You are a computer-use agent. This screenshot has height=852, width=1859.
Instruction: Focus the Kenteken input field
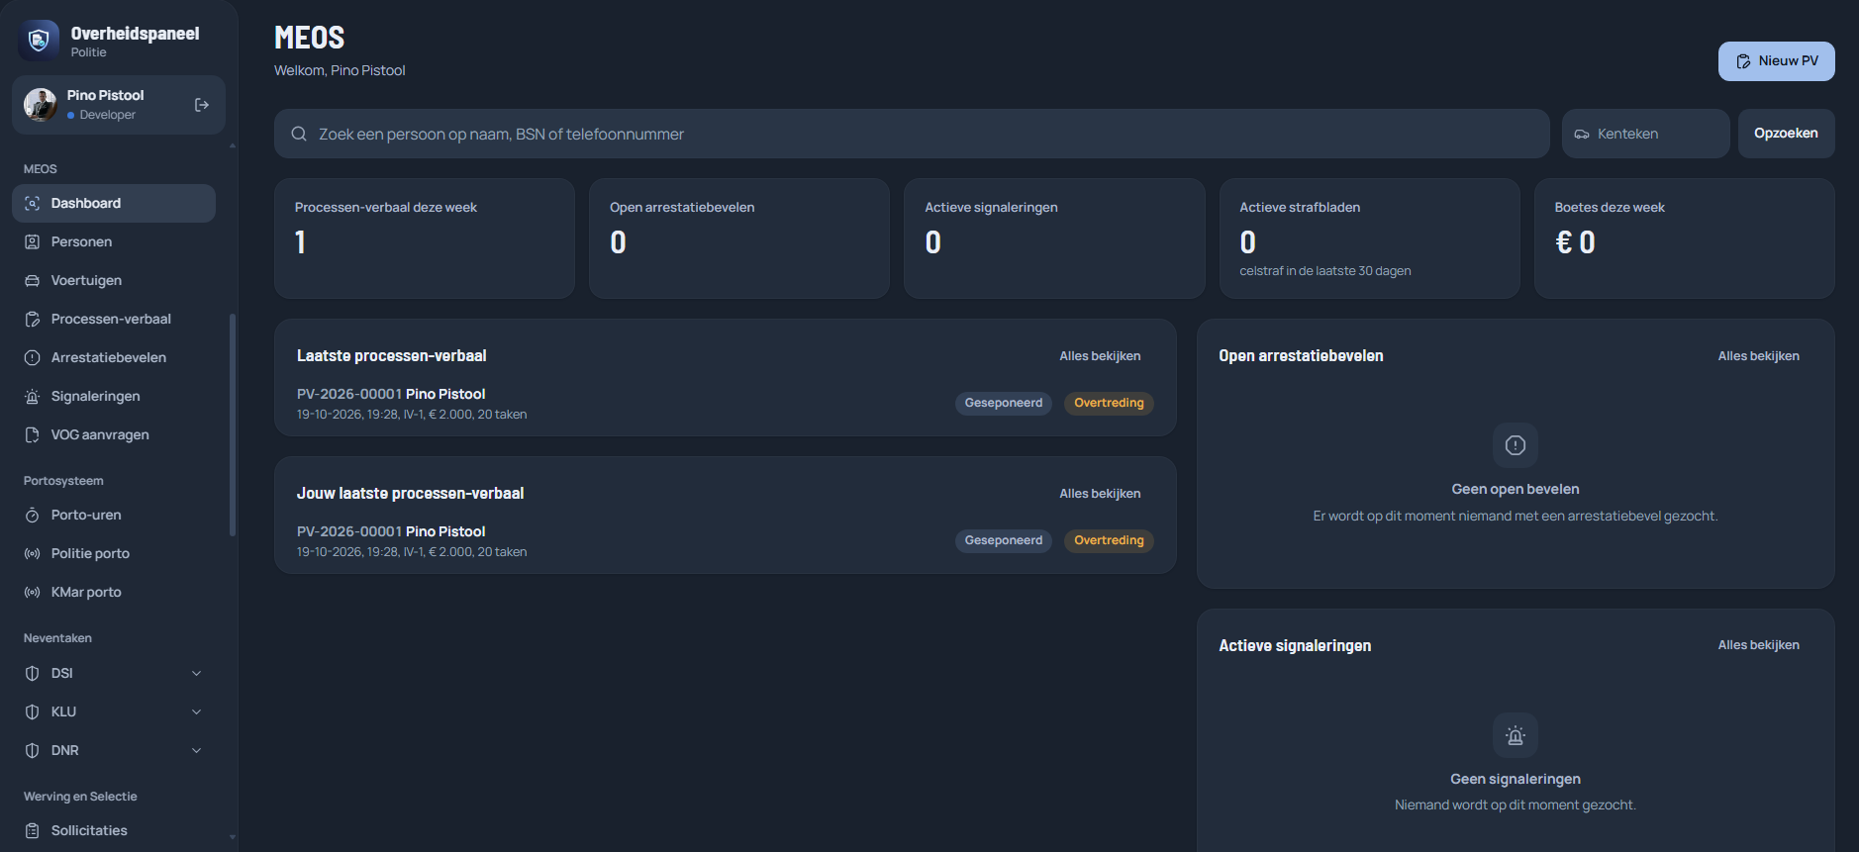pos(1645,134)
